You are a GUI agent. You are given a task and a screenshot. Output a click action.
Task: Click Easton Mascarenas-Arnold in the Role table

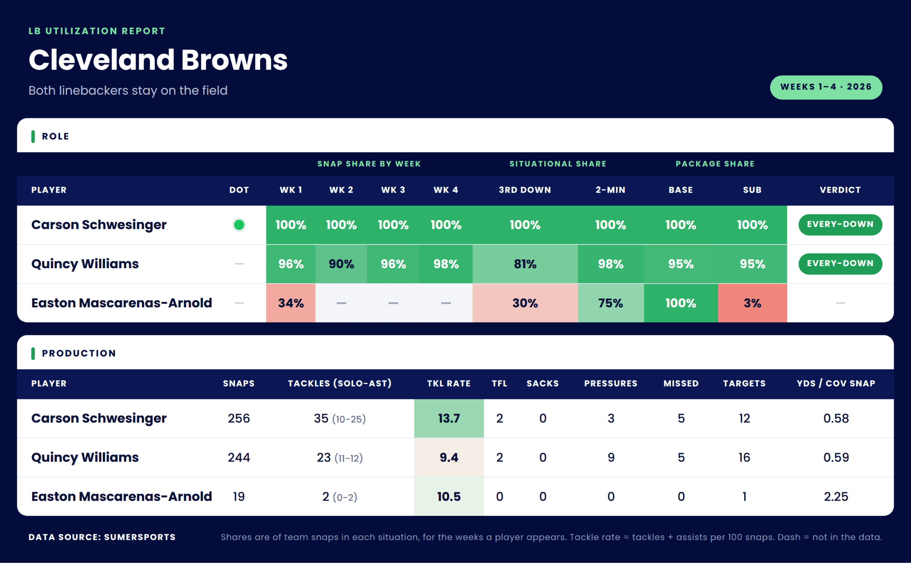coord(121,303)
